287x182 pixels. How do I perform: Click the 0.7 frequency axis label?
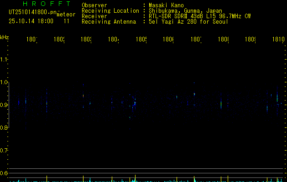[4, 151]
